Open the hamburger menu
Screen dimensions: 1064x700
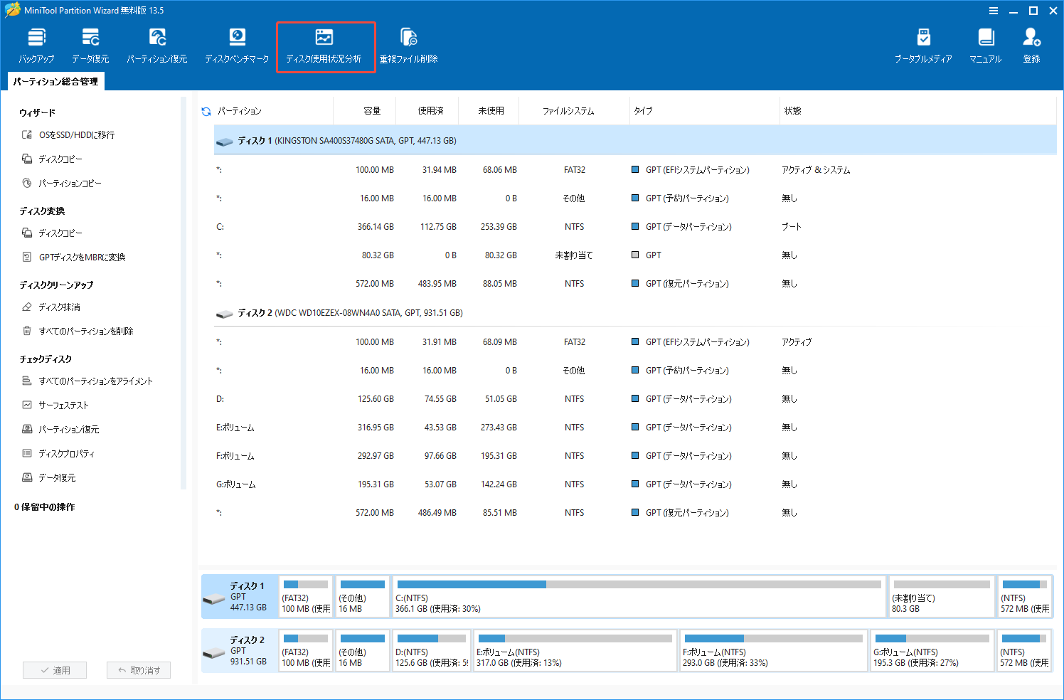tap(994, 11)
